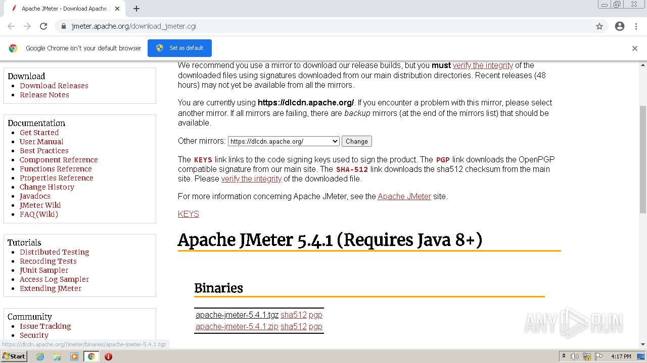This screenshot has width=647, height=363.
Task: Open pgp link for the tgz file
Action: click(x=315, y=315)
